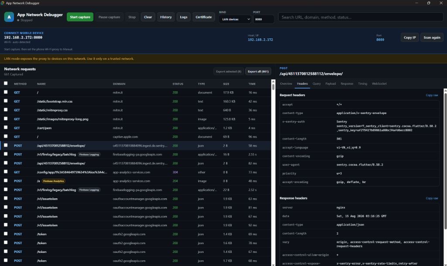Click the 192.168.2.172:8080 connect address
Screen dimensions: 447x266
pos(23,38)
